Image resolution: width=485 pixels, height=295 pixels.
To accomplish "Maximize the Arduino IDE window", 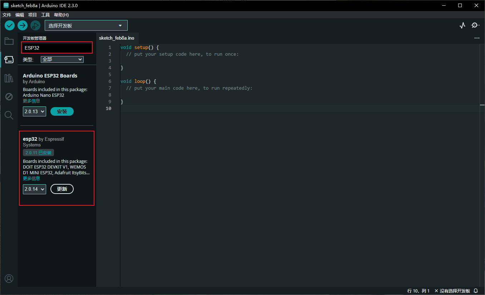I will [460, 5].
